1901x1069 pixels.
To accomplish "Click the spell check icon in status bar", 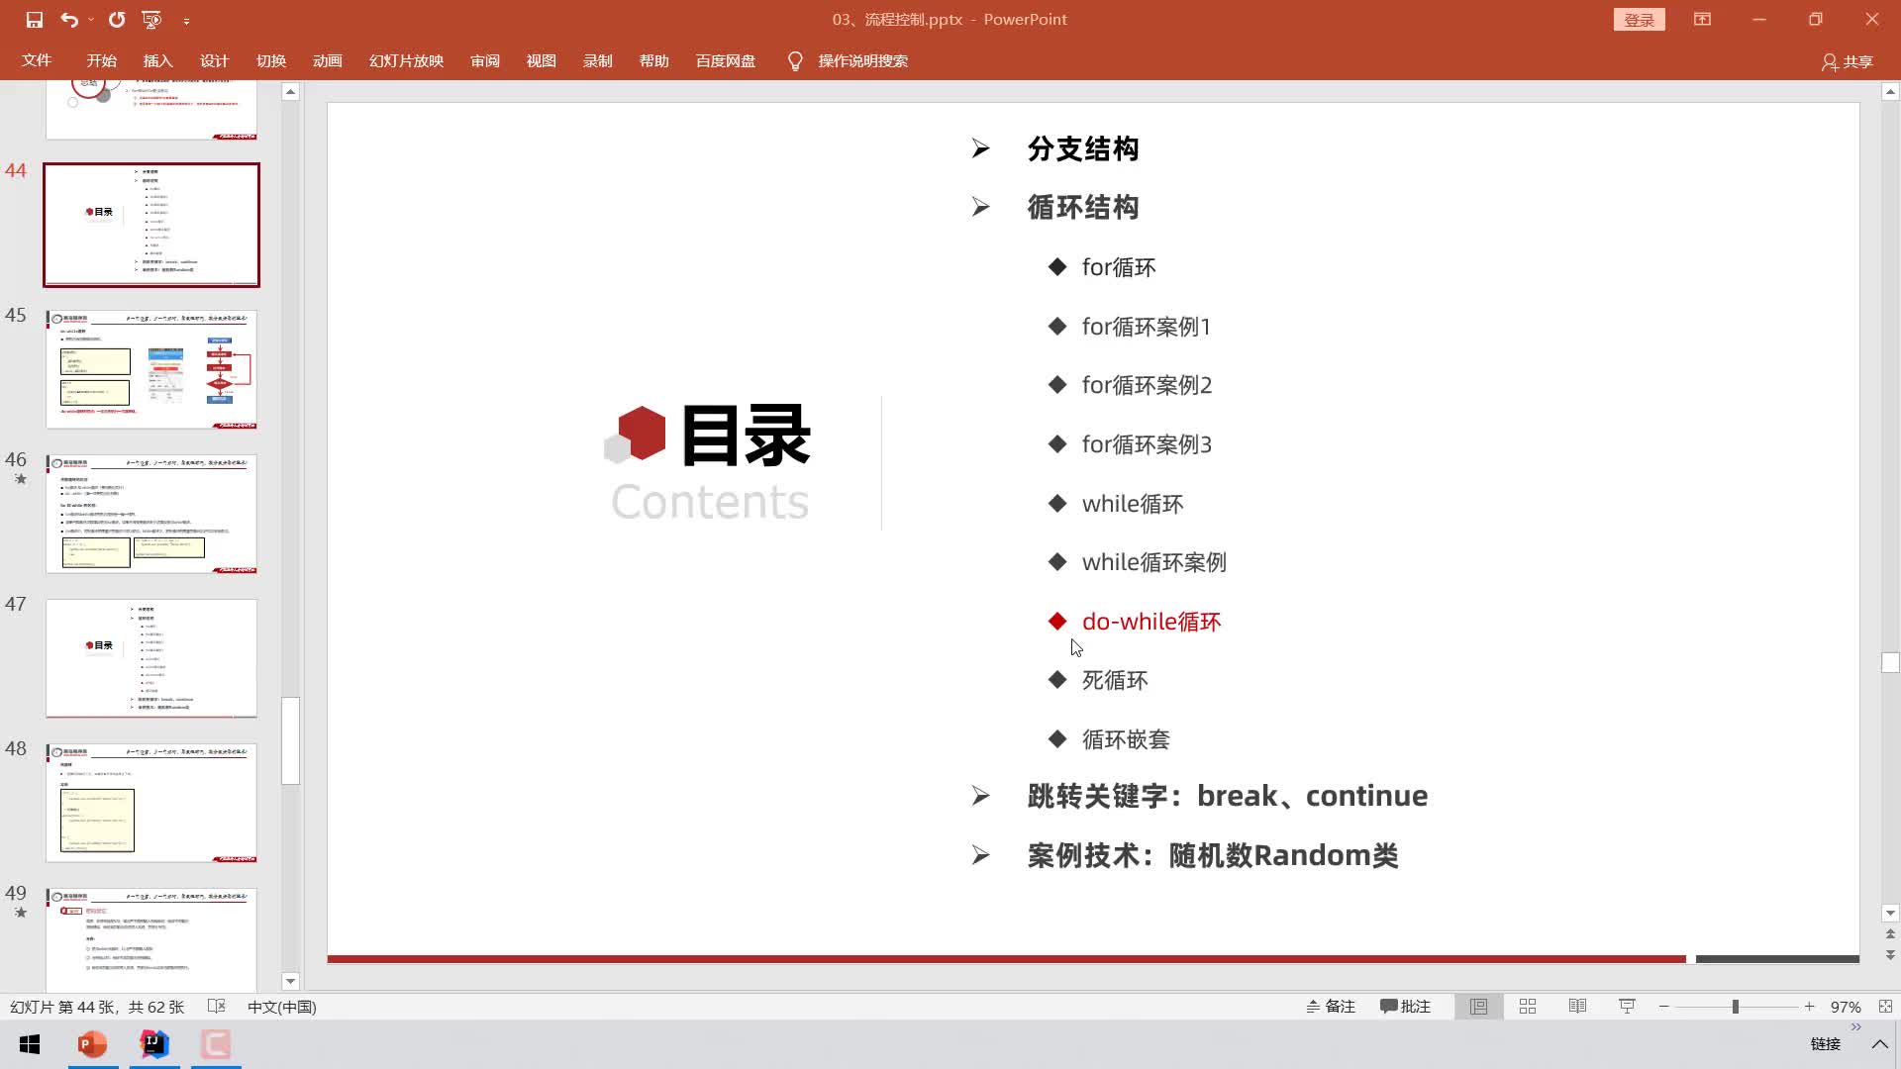I will point(217,1007).
